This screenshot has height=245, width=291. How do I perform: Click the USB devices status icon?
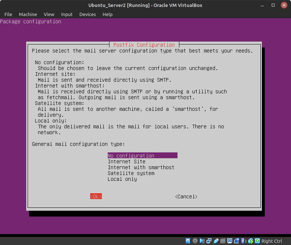(x=216, y=241)
